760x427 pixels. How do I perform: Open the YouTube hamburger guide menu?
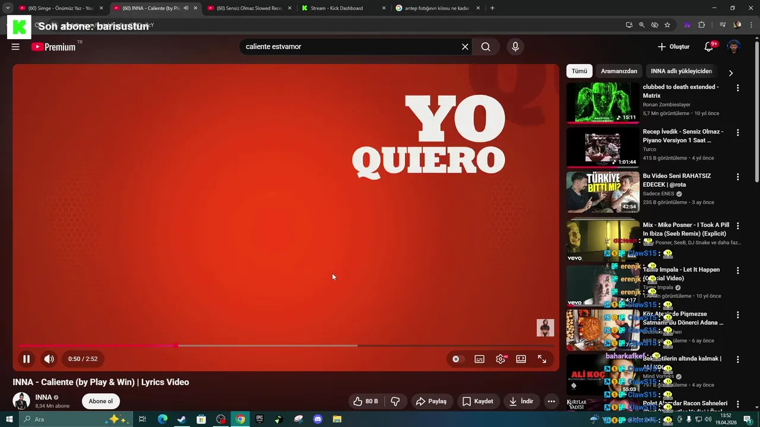coord(15,47)
